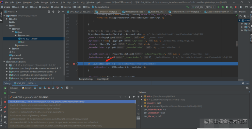Image resolution: width=252 pixels, height=129 pixels.
Task: Open the File menu
Action: pyautogui.click(x=7, y=2)
